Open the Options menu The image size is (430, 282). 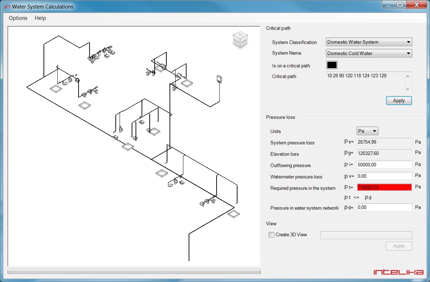pyautogui.click(x=18, y=18)
